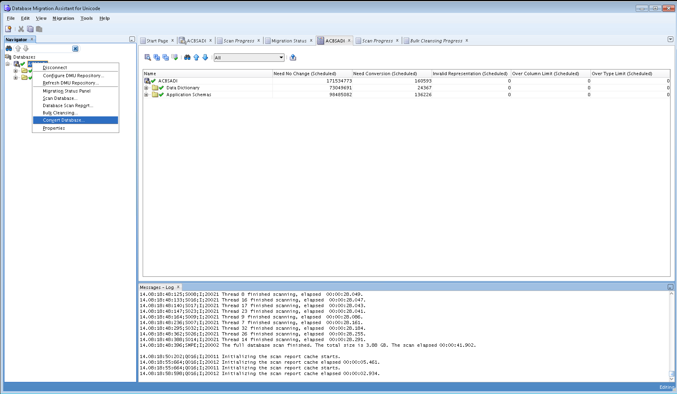Switch to Bulk Cleansing Progress tab

(x=436, y=41)
